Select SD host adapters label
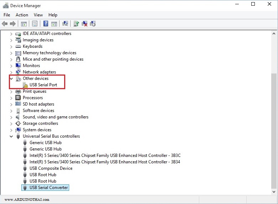Screen dimensions: 278x204 pos(38,104)
